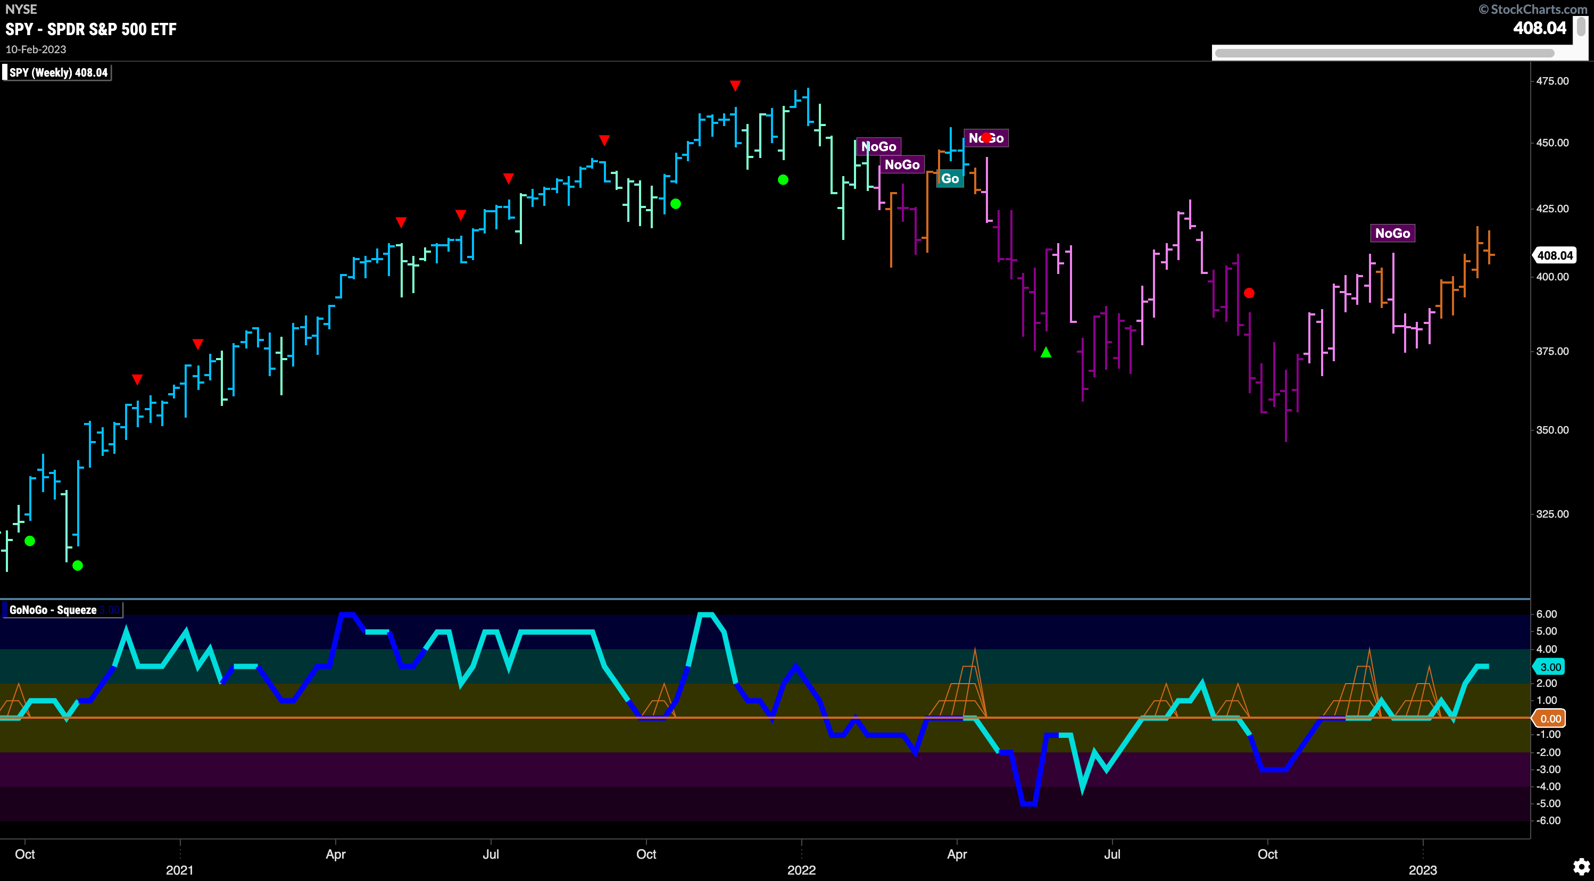1594x881 pixels.
Task: Click the 375.00 price axis label
Action: pos(1553,351)
